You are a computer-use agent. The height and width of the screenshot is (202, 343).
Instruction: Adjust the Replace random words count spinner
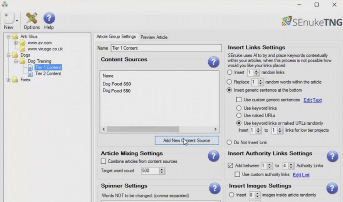pos(260,82)
